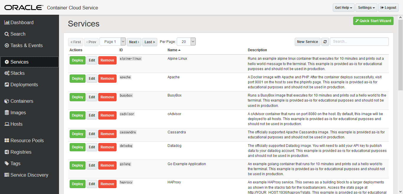Remove the HAProxy service
This screenshot has height=194, width=403.
107,184
